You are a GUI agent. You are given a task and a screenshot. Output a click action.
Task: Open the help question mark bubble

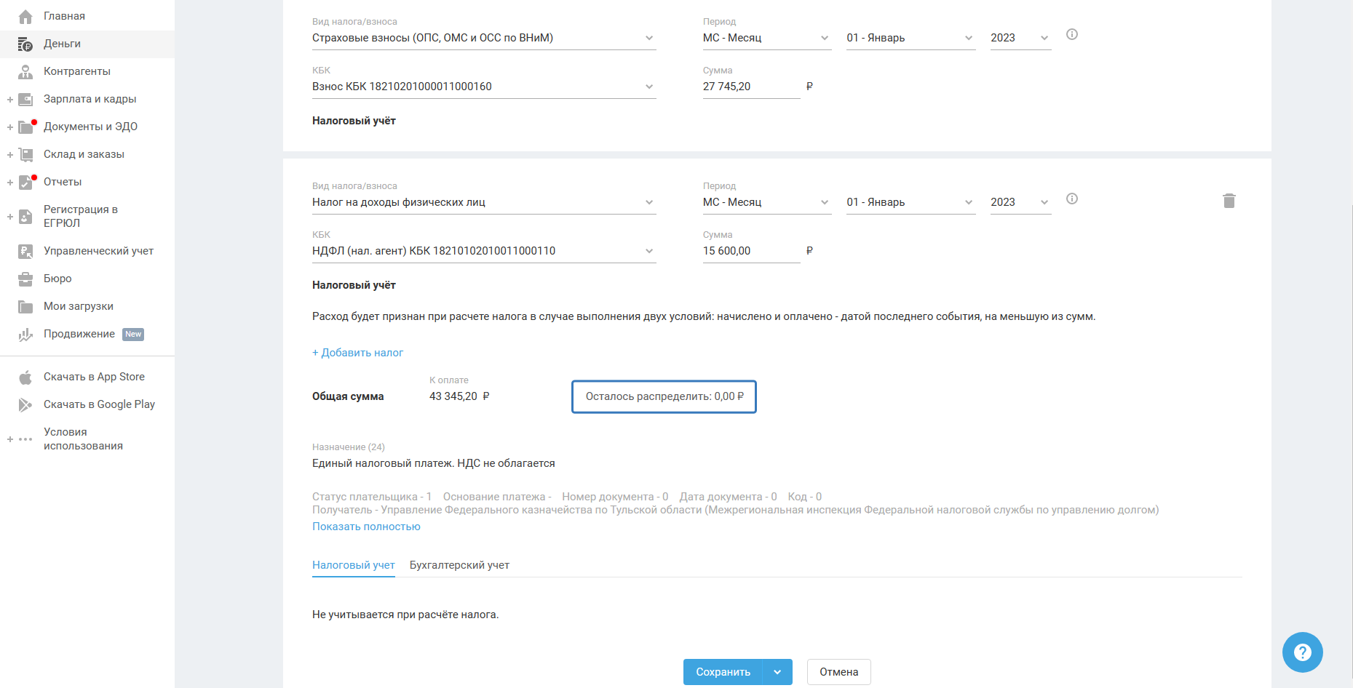(x=1302, y=652)
